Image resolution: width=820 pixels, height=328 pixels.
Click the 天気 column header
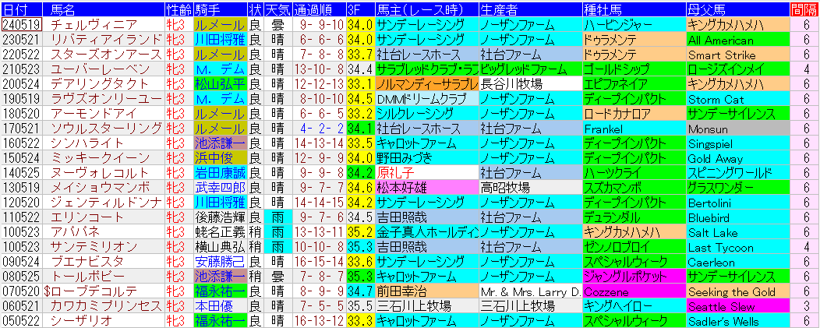277,10
